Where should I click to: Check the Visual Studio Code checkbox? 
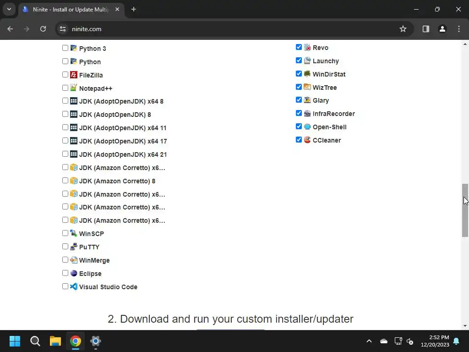[65, 286]
